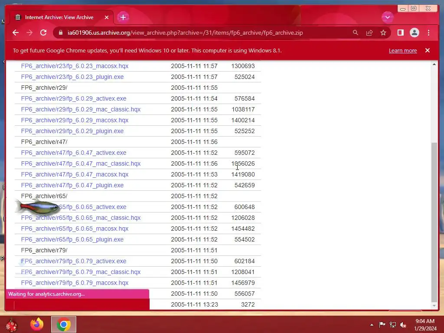Click the FP6_archive/r47/ folder row text

point(44,142)
